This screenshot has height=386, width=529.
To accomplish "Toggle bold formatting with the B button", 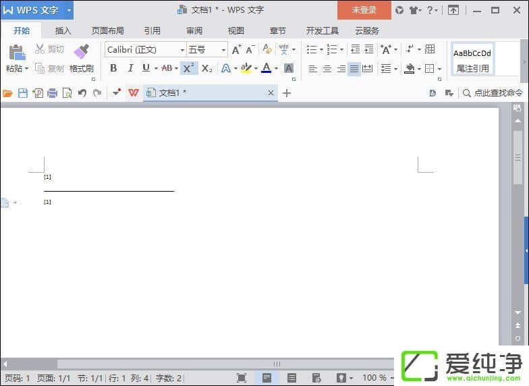I will [x=113, y=68].
